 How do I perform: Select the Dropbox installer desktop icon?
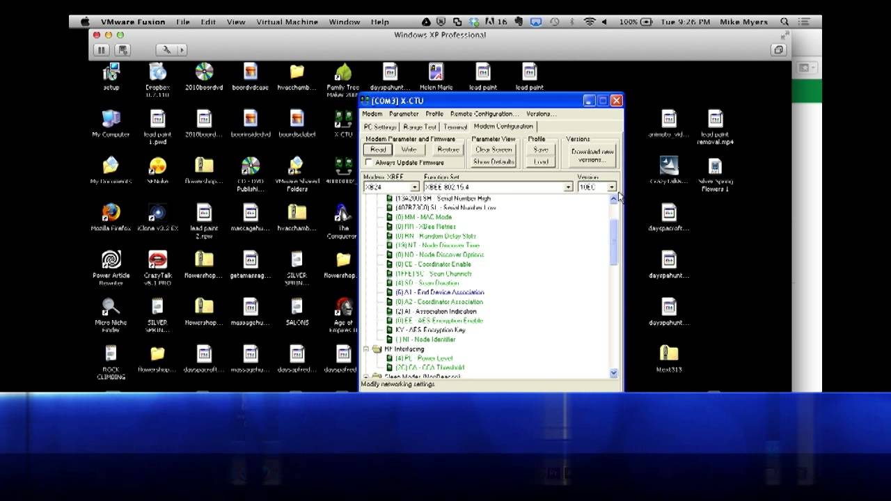(x=157, y=72)
